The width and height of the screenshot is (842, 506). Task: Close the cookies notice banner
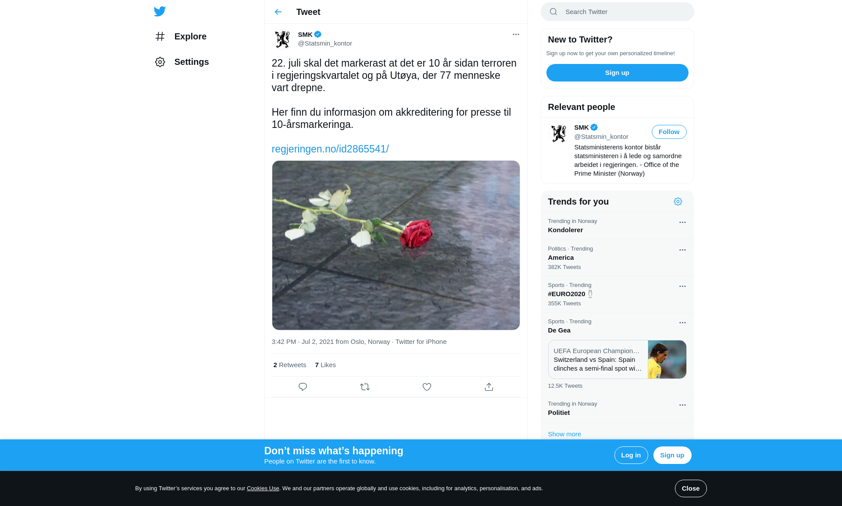tap(690, 488)
